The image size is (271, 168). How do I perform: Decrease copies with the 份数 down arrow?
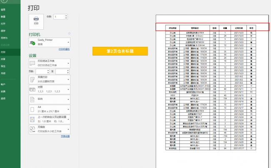[x=66, y=18]
